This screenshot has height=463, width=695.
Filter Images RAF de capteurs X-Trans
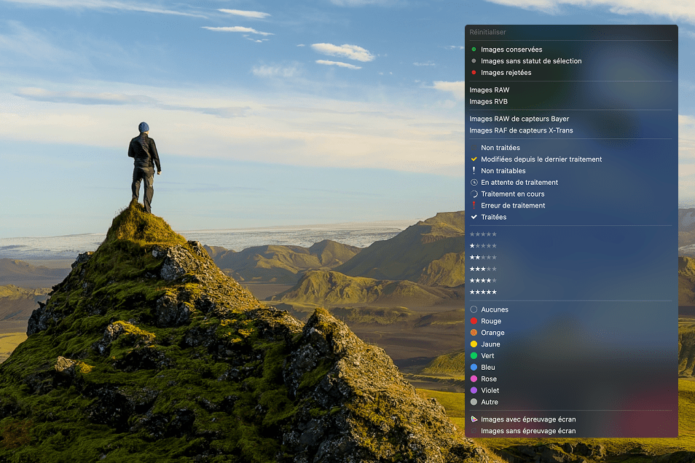coord(521,130)
